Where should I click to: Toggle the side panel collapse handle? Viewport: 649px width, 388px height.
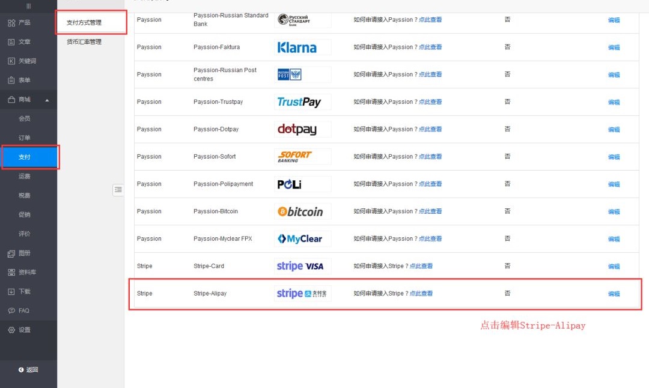118,190
